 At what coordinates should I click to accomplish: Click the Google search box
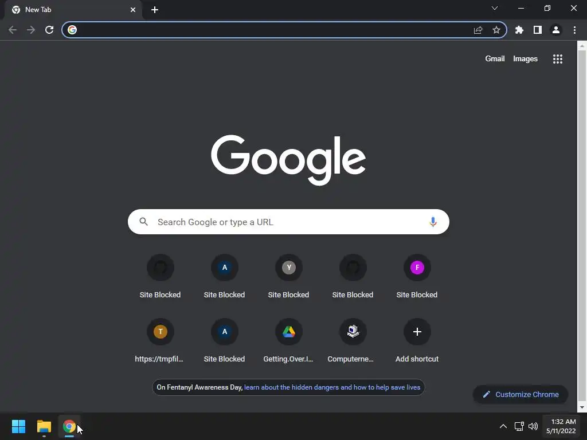pos(288,222)
